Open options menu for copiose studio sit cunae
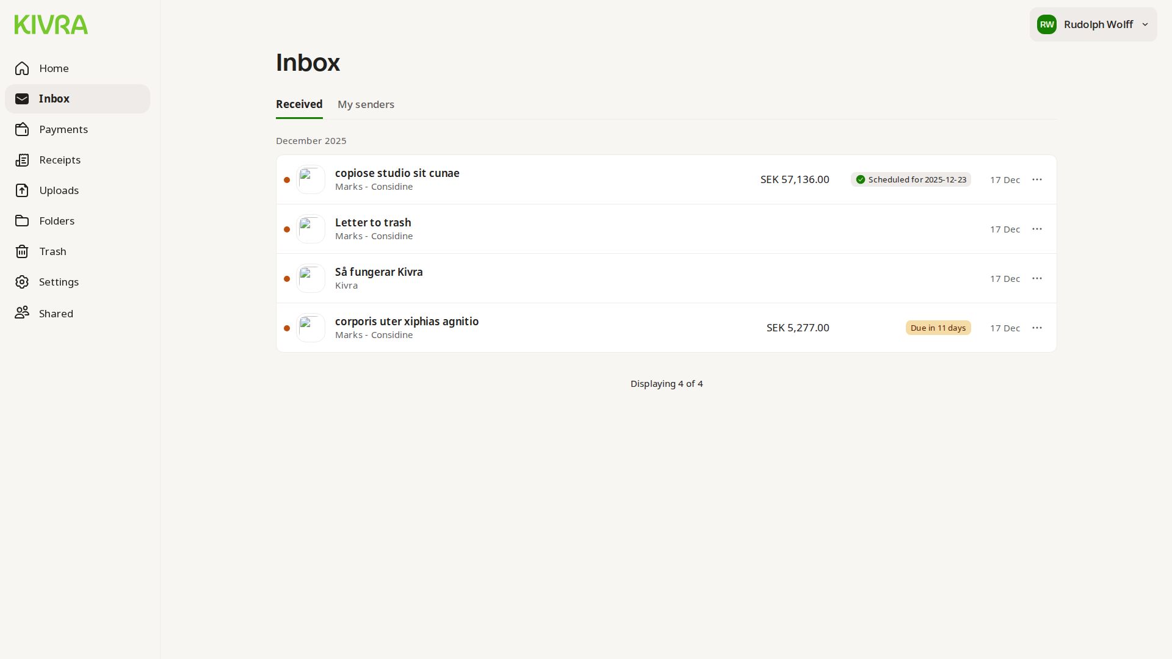 tap(1036, 179)
